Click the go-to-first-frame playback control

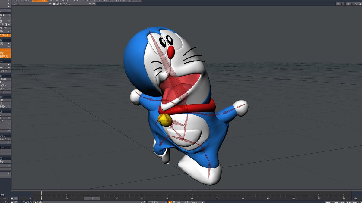tap(328, 202)
